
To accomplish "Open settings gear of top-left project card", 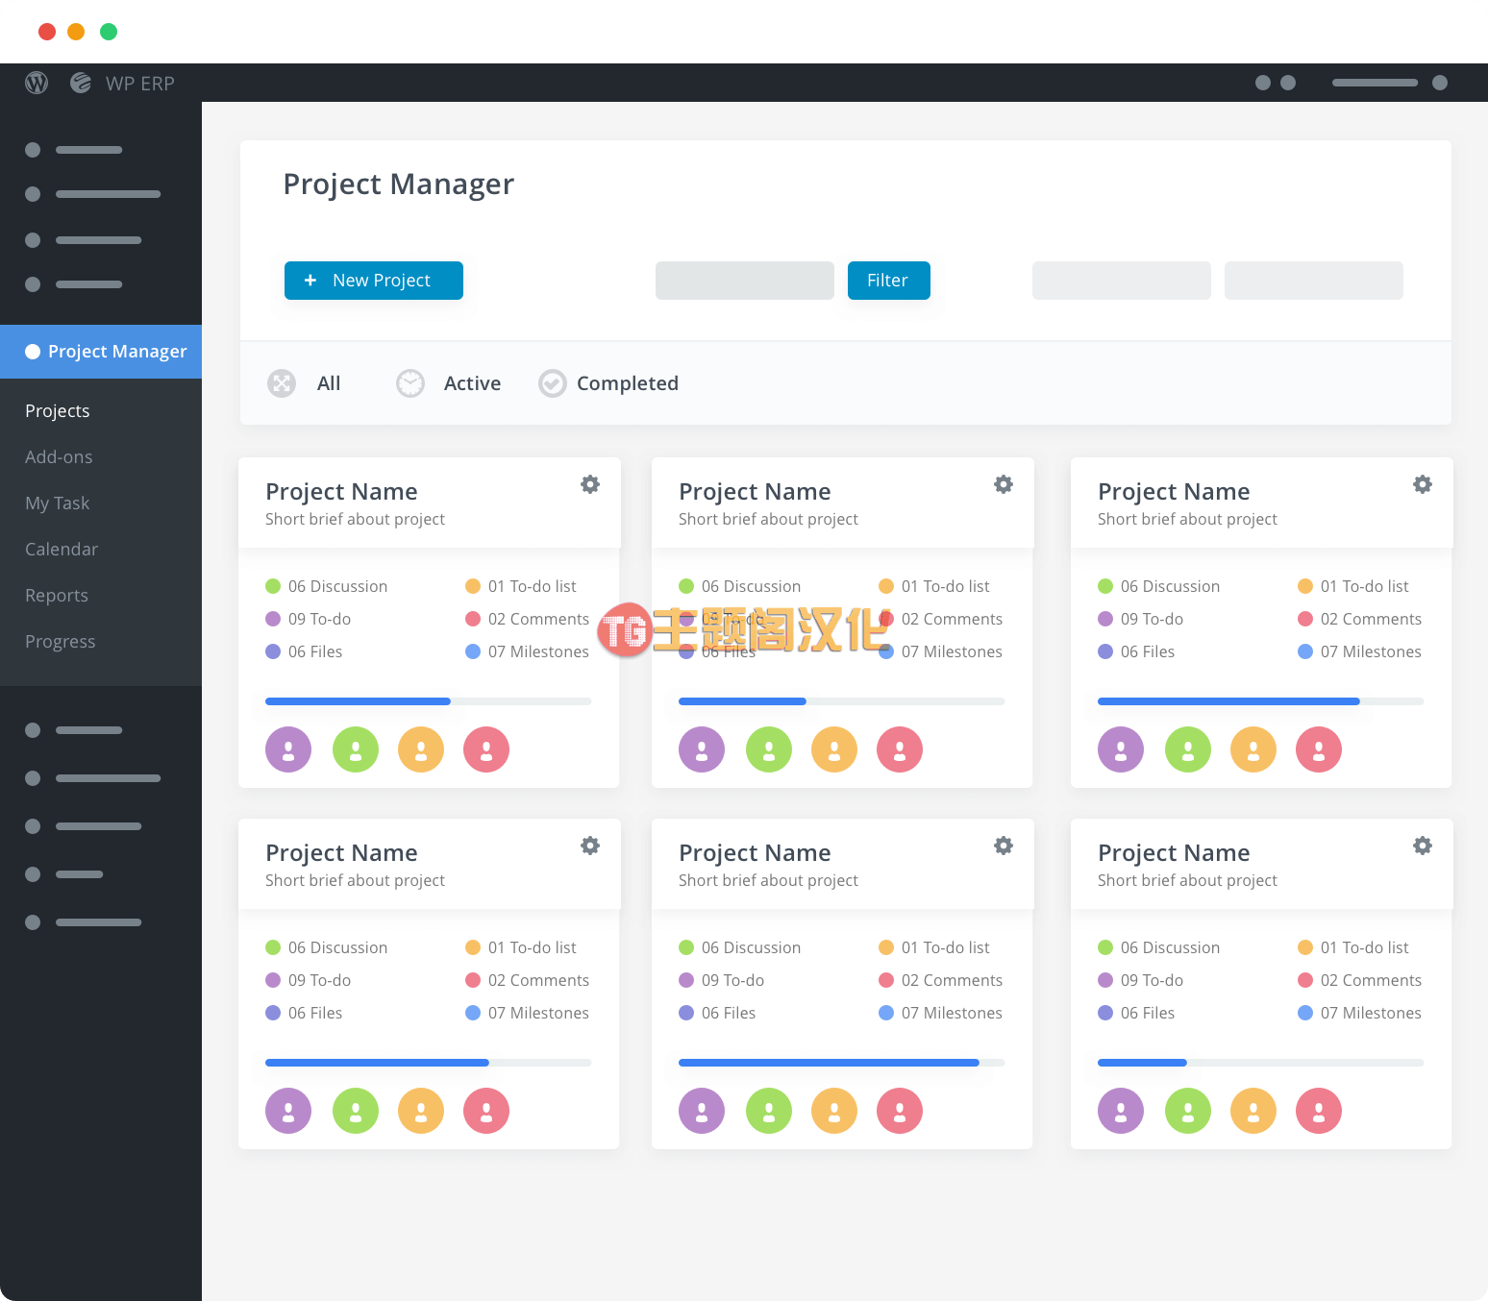I will tap(590, 484).
